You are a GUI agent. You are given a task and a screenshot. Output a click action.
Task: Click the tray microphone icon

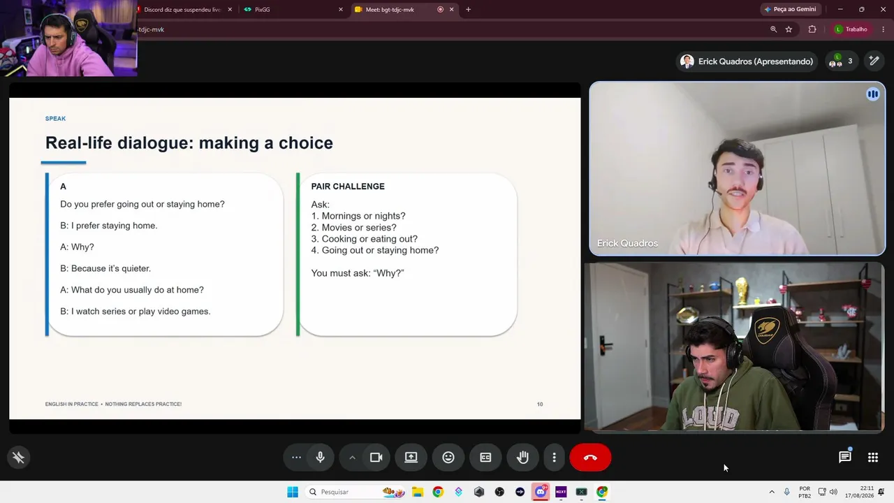click(787, 492)
